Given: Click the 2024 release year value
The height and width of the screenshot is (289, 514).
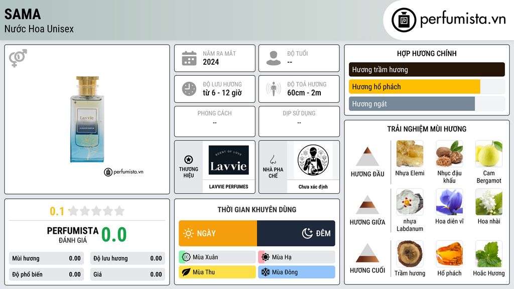Looking at the screenshot, I should 211,62.
